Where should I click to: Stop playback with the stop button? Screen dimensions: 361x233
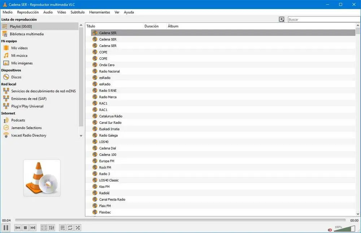[x=25, y=228]
